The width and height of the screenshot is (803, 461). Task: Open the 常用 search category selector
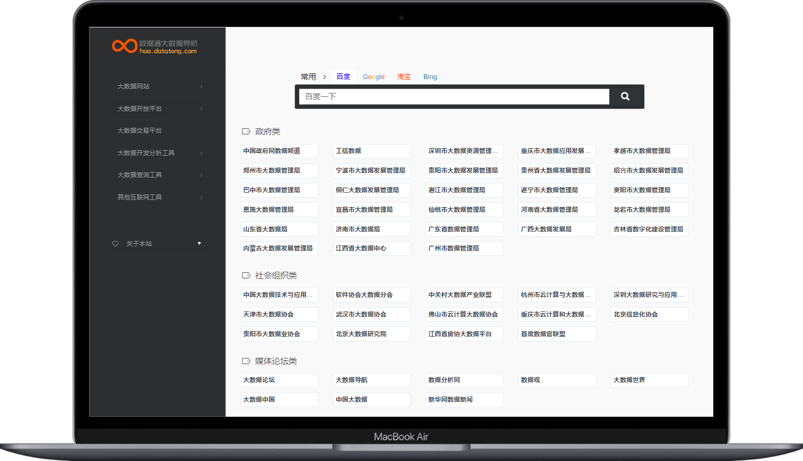point(308,77)
